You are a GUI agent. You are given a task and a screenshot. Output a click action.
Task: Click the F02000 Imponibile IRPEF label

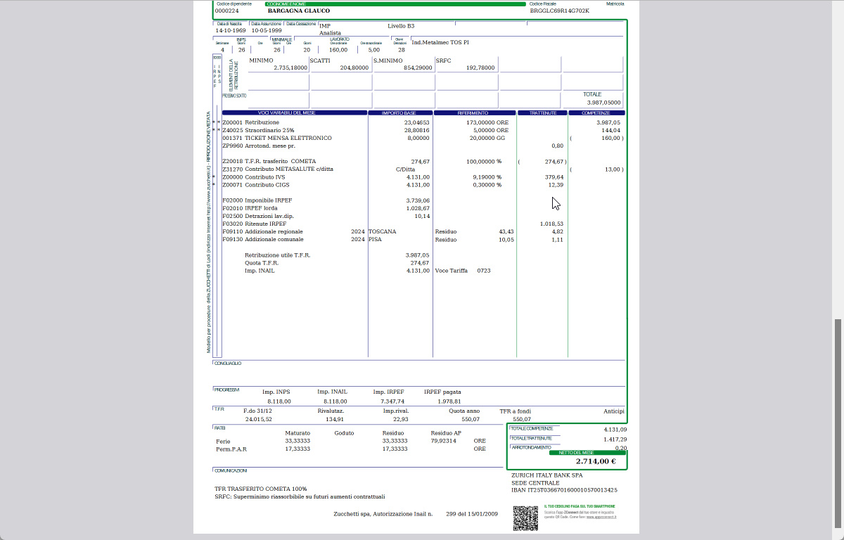257,200
